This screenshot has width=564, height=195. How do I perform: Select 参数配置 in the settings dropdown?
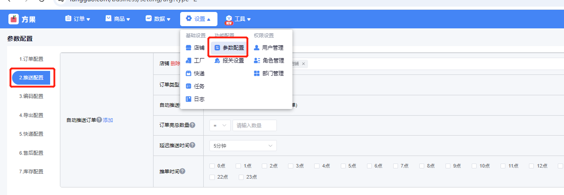tap(229, 48)
